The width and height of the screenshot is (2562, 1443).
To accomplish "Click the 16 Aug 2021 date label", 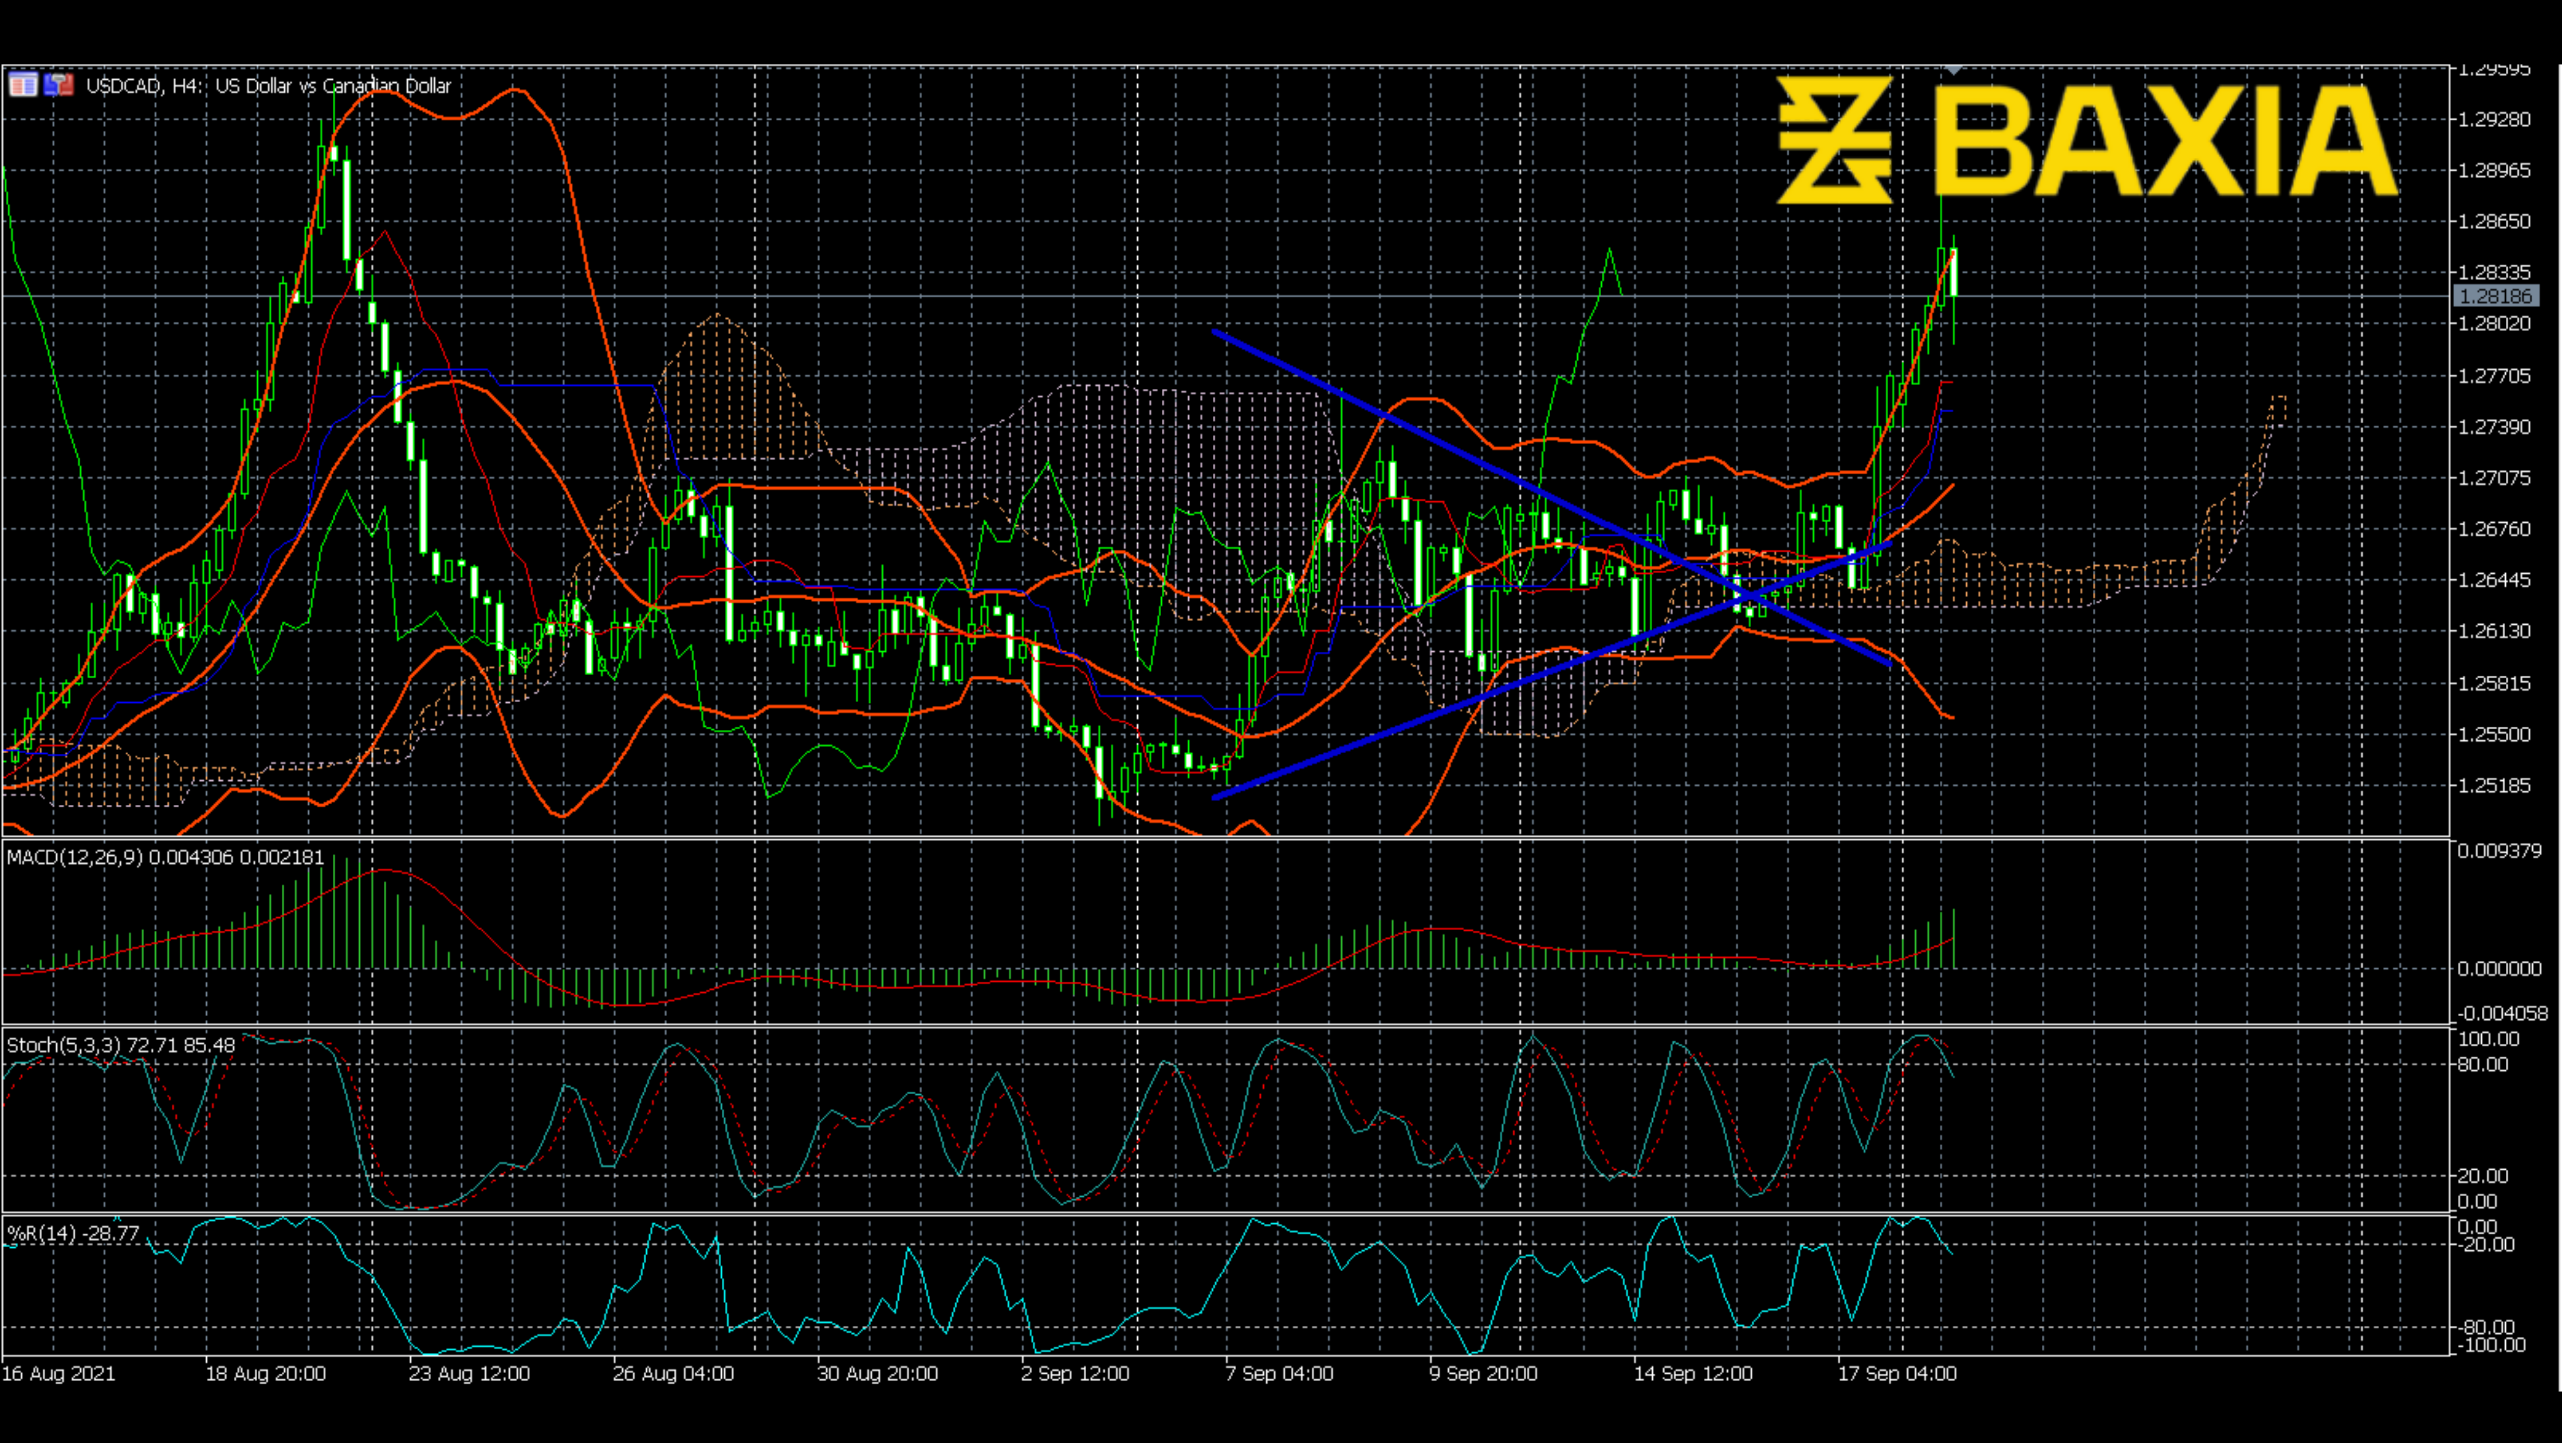I will click(x=59, y=1373).
